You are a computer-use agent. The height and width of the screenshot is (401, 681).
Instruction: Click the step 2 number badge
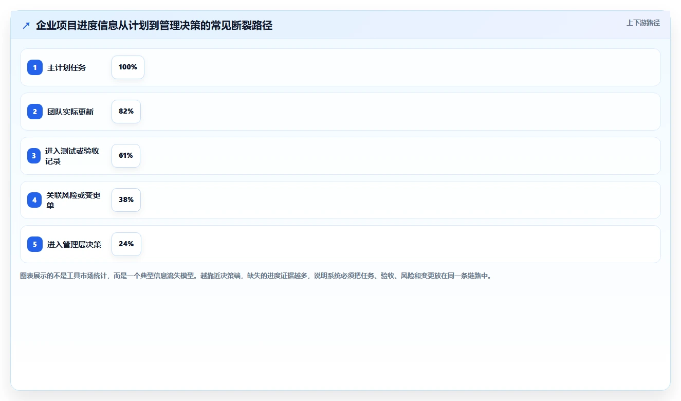[x=35, y=112]
